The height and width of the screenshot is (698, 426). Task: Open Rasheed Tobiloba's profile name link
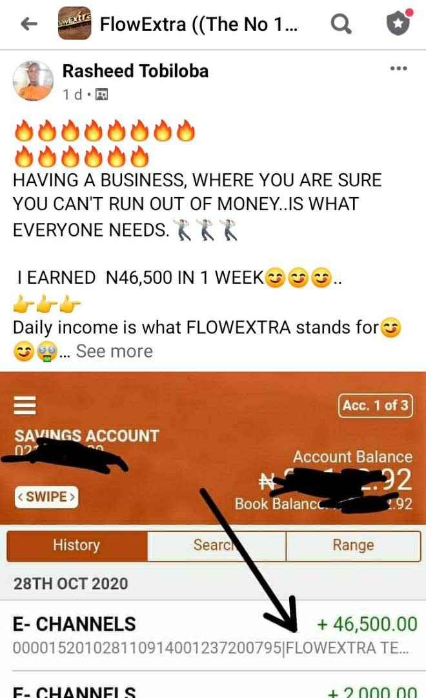(135, 71)
